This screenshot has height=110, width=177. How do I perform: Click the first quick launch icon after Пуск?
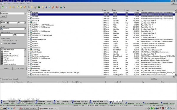tap(9, 109)
